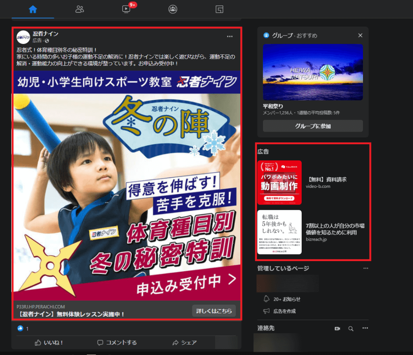Open the 7割以上の人が自分の市場価値 ad link
Screen dimensions: 413x355
pyautogui.click(x=335, y=229)
